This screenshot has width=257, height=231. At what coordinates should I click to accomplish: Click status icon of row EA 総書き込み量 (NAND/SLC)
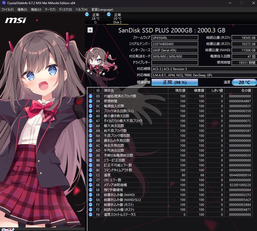point(91,200)
